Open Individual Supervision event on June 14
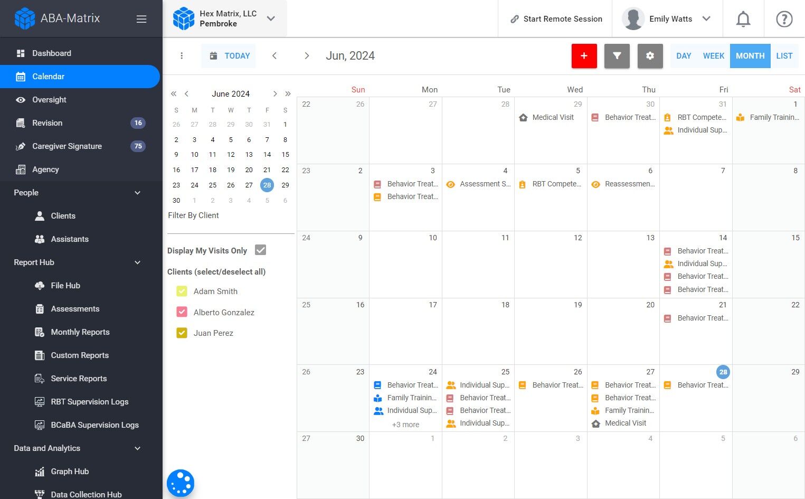The image size is (805, 499). tap(696, 264)
